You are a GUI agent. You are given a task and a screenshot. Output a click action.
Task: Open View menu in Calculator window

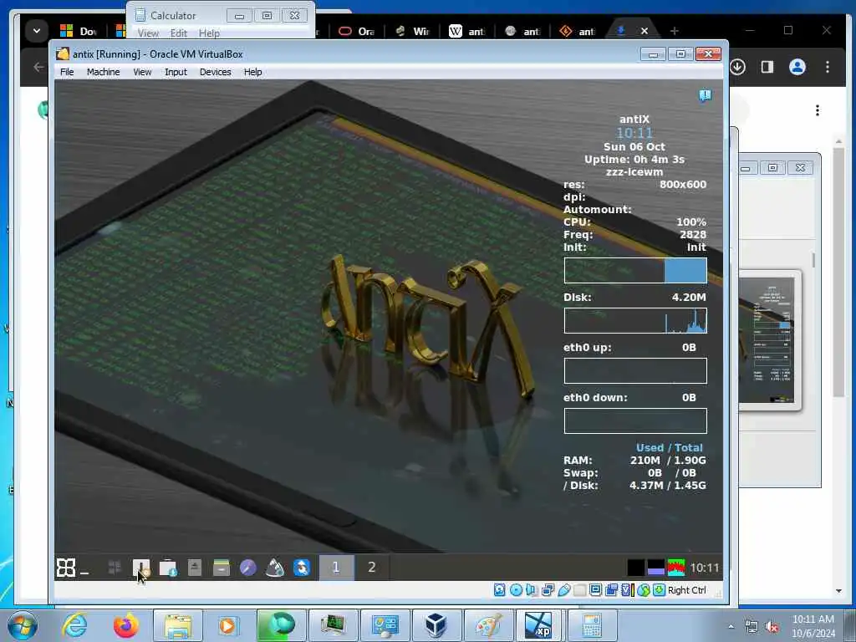pyautogui.click(x=148, y=33)
